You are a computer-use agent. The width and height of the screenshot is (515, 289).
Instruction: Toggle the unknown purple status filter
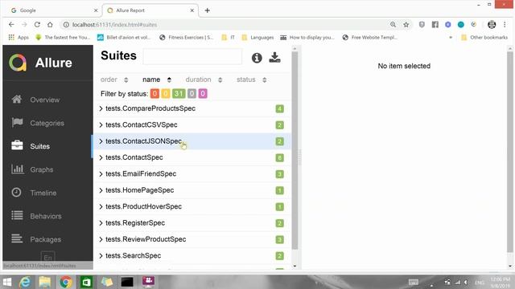[x=203, y=94]
